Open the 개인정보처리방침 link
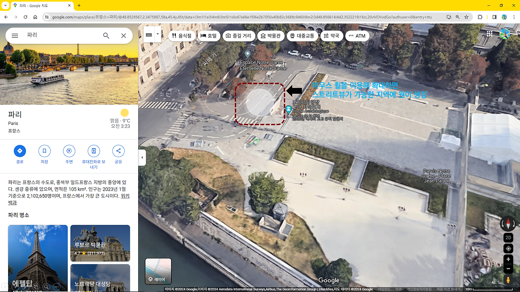520x292 pixels. [419, 289]
